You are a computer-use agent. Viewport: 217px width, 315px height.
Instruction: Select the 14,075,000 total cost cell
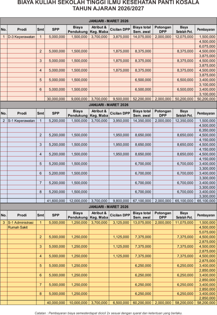tap(142, 37)
